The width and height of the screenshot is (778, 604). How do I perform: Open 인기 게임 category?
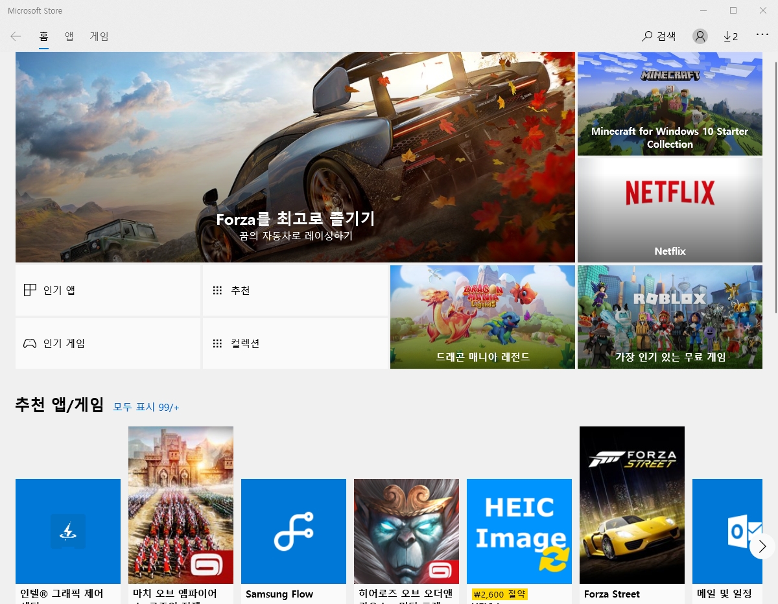[108, 343]
